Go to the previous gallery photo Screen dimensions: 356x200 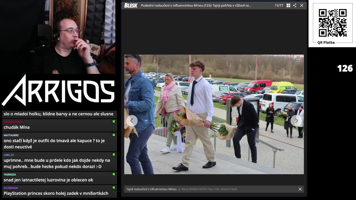pos(132,121)
